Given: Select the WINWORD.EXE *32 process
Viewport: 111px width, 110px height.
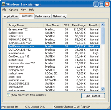Looking at the screenshot, I should pyautogui.click(x=54, y=40).
